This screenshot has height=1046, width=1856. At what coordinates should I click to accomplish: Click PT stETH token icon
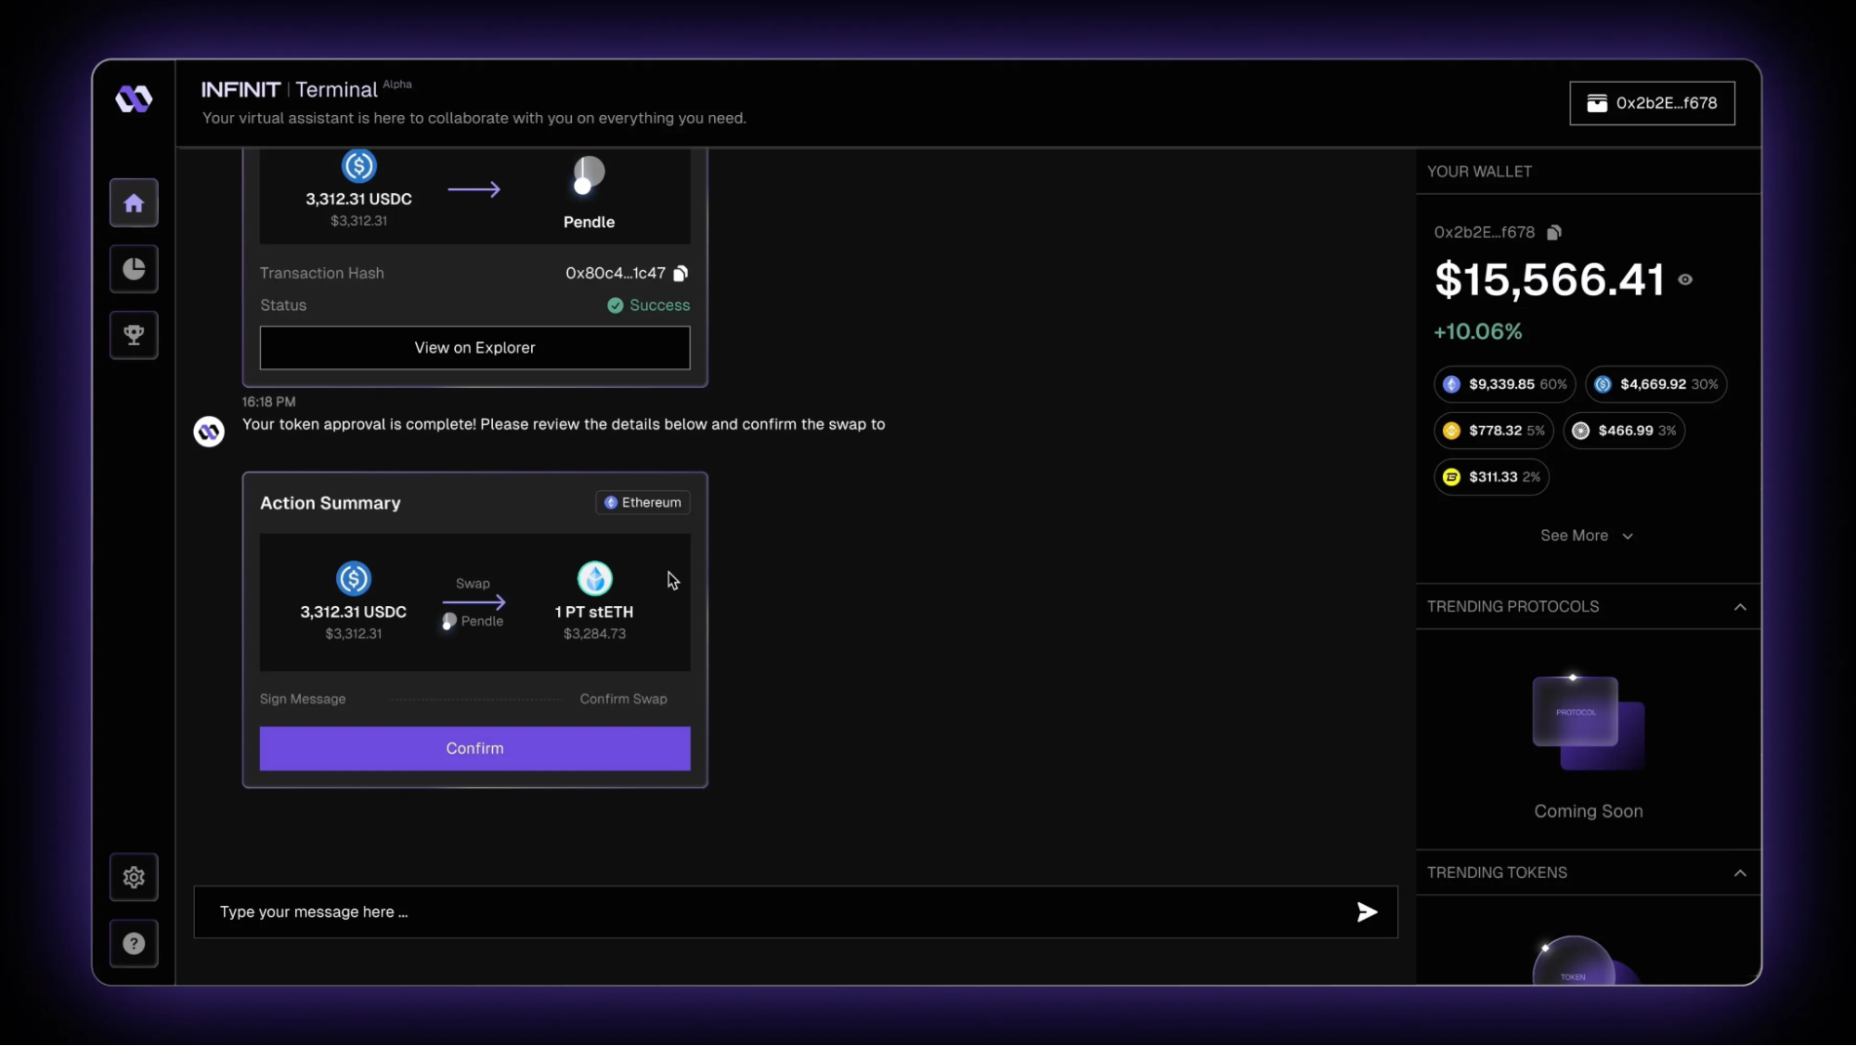pos(595,578)
